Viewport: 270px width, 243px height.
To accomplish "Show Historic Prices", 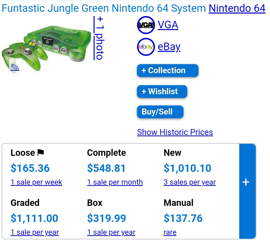I will [175, 132].
